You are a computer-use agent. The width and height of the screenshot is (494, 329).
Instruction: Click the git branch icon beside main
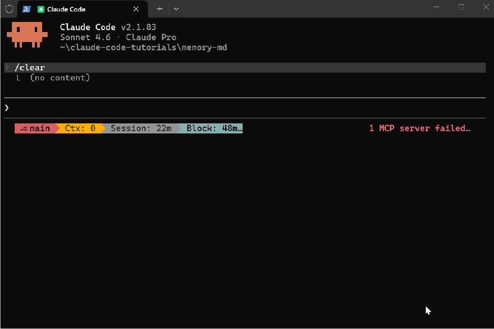coord(24,128)
